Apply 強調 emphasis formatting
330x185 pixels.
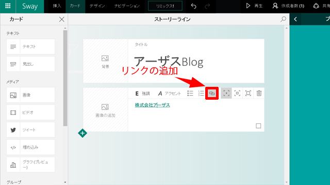(142, 94)
